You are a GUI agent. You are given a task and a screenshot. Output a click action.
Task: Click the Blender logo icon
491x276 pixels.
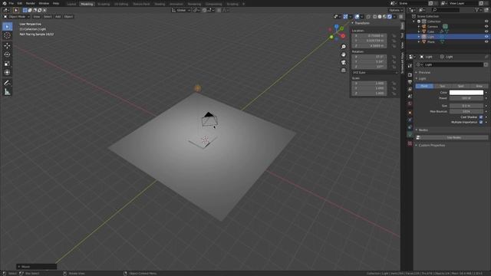[5, 3]
